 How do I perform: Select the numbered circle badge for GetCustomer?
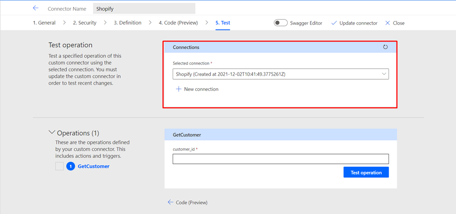(71, 166)
